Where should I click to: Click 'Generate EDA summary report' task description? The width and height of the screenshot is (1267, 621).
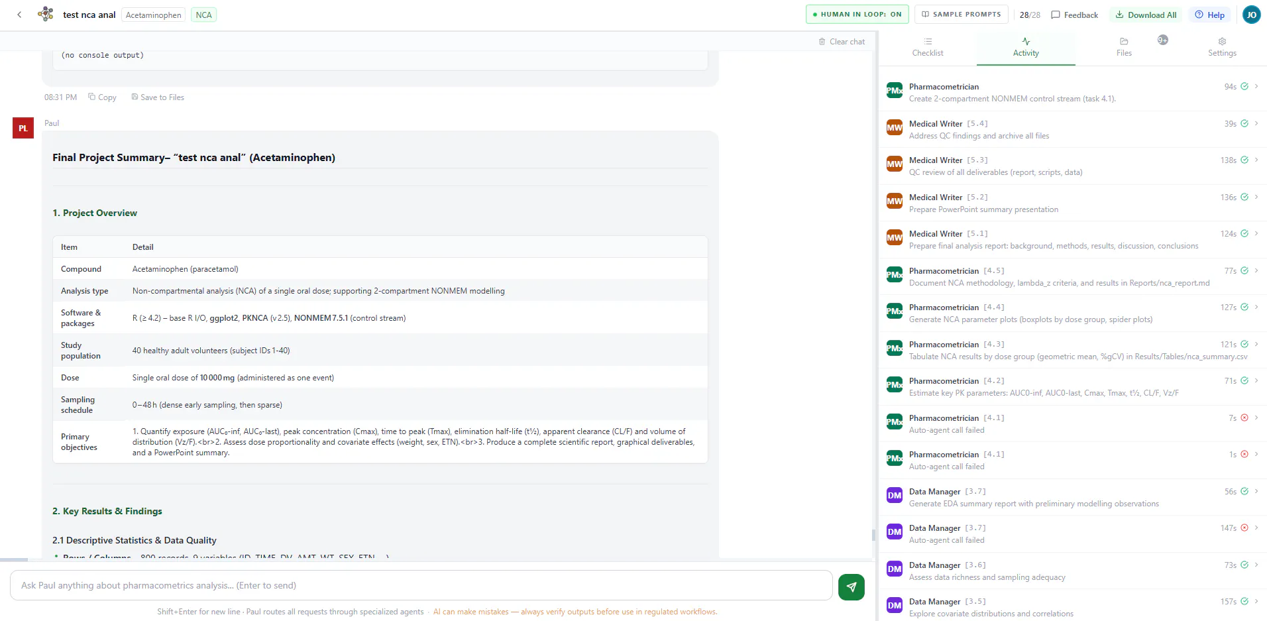1034,504
